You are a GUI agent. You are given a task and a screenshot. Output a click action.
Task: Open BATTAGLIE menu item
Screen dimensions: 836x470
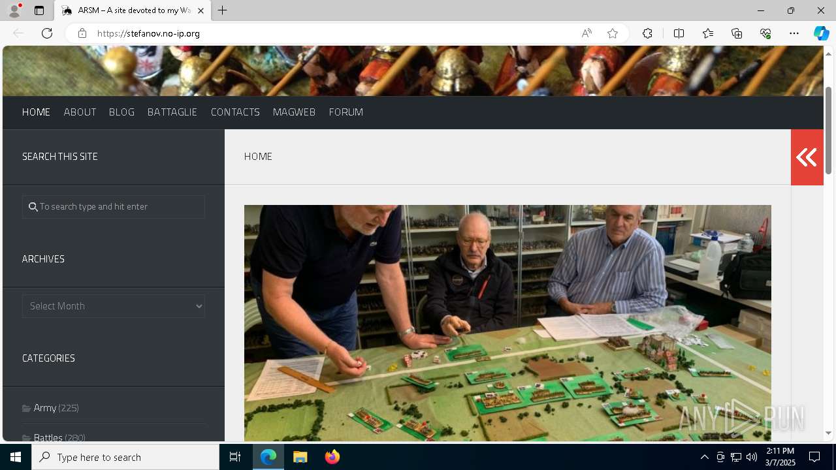(172, 112)
